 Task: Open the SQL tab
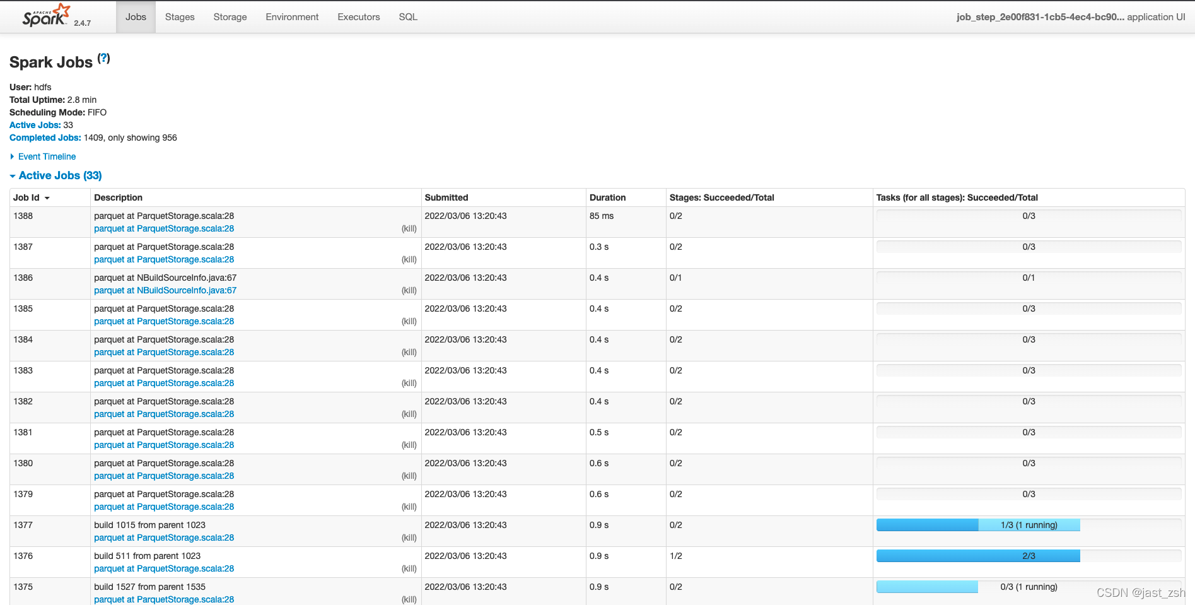(408, 17)
